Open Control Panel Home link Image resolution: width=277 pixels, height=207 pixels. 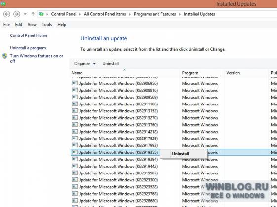29,35
